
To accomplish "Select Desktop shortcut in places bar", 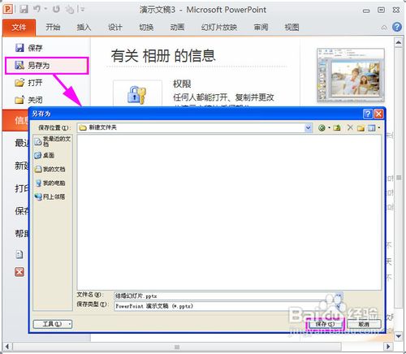I will tap(45, 155).
